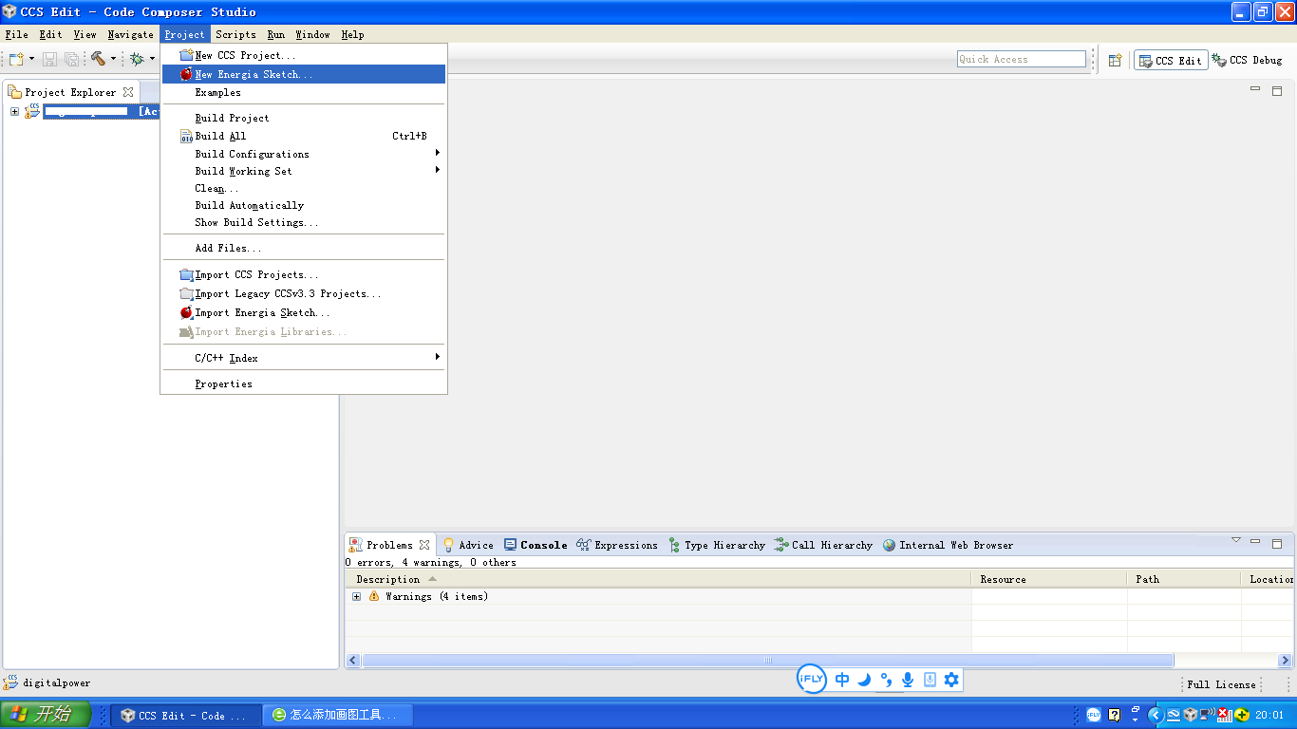This screenshot has height=729, width=1297.
Task: Expand the C/C++ Index submenu
Action: tap(304, 358)
